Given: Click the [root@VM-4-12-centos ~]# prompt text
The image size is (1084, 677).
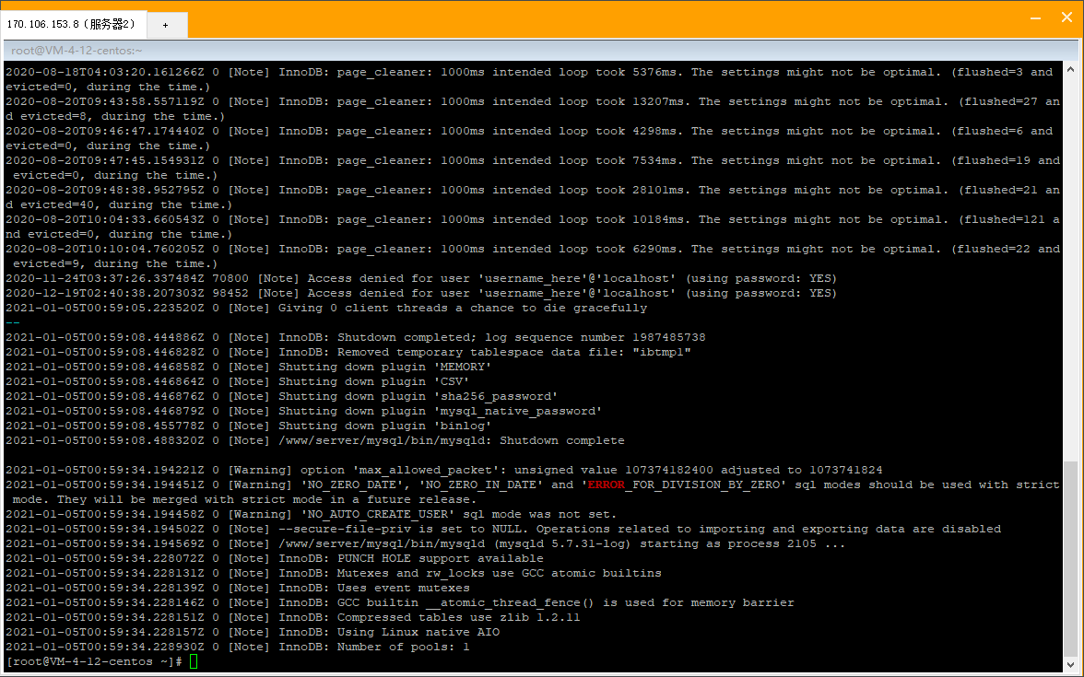Looking at the screenshot, I should tap(93, 661).
